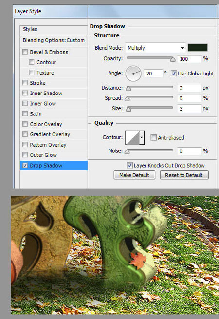Click the Spread slider handle
This screenshot has width=219, height=319.
[x=127, y=99]
